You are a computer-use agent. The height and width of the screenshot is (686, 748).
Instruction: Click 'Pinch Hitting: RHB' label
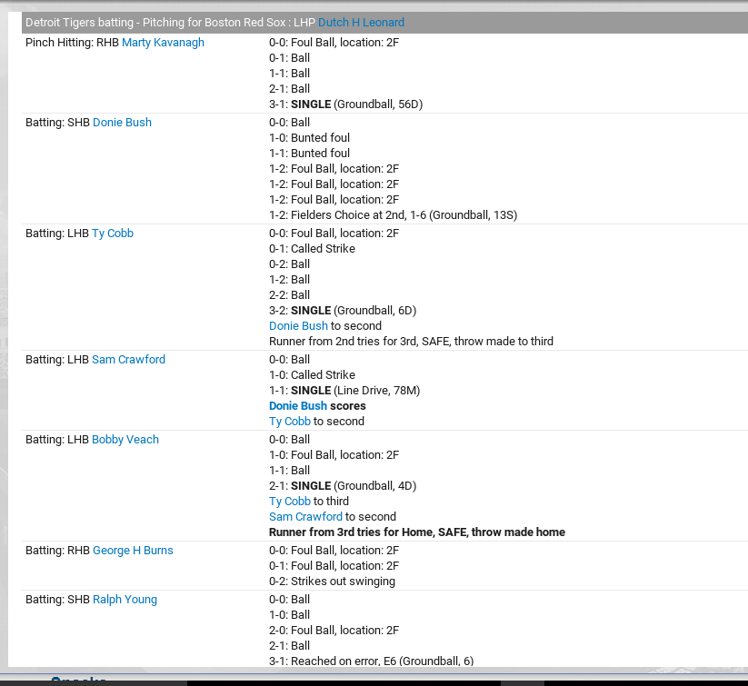point(72,43)
